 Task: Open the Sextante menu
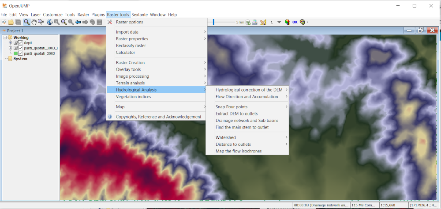tap(139, 15)
